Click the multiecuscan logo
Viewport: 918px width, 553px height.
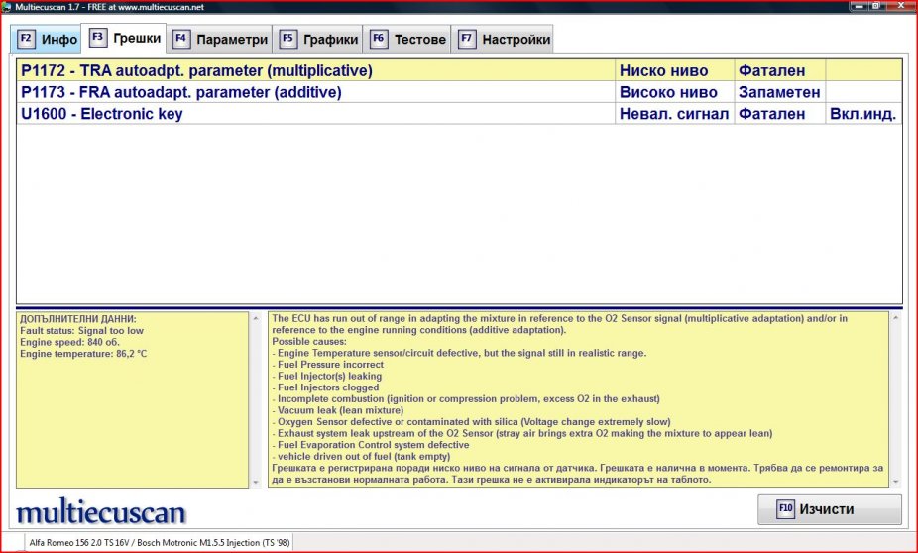100,512
